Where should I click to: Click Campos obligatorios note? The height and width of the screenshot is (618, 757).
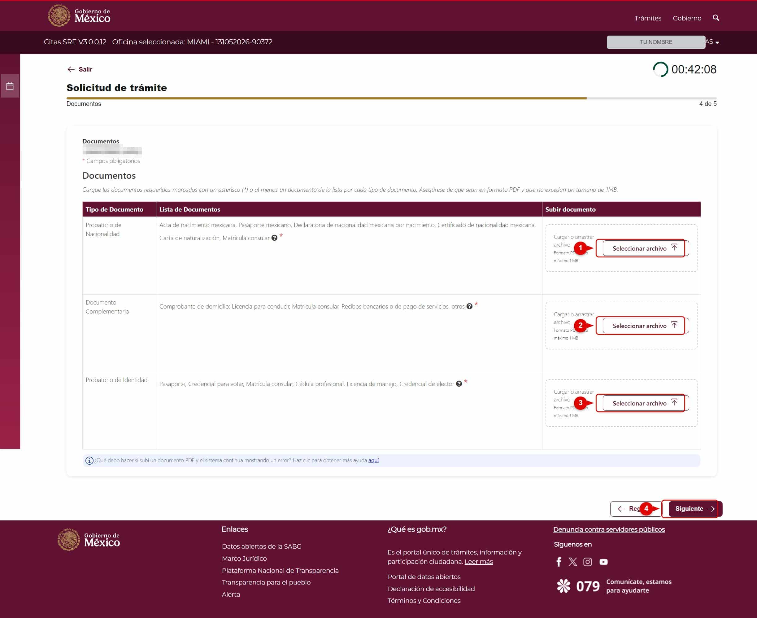[x=111, y=161]
